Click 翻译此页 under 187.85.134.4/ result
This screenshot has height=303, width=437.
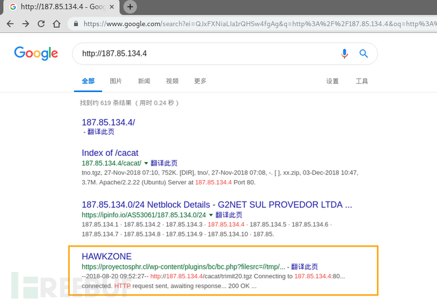[x=101, y=132]
